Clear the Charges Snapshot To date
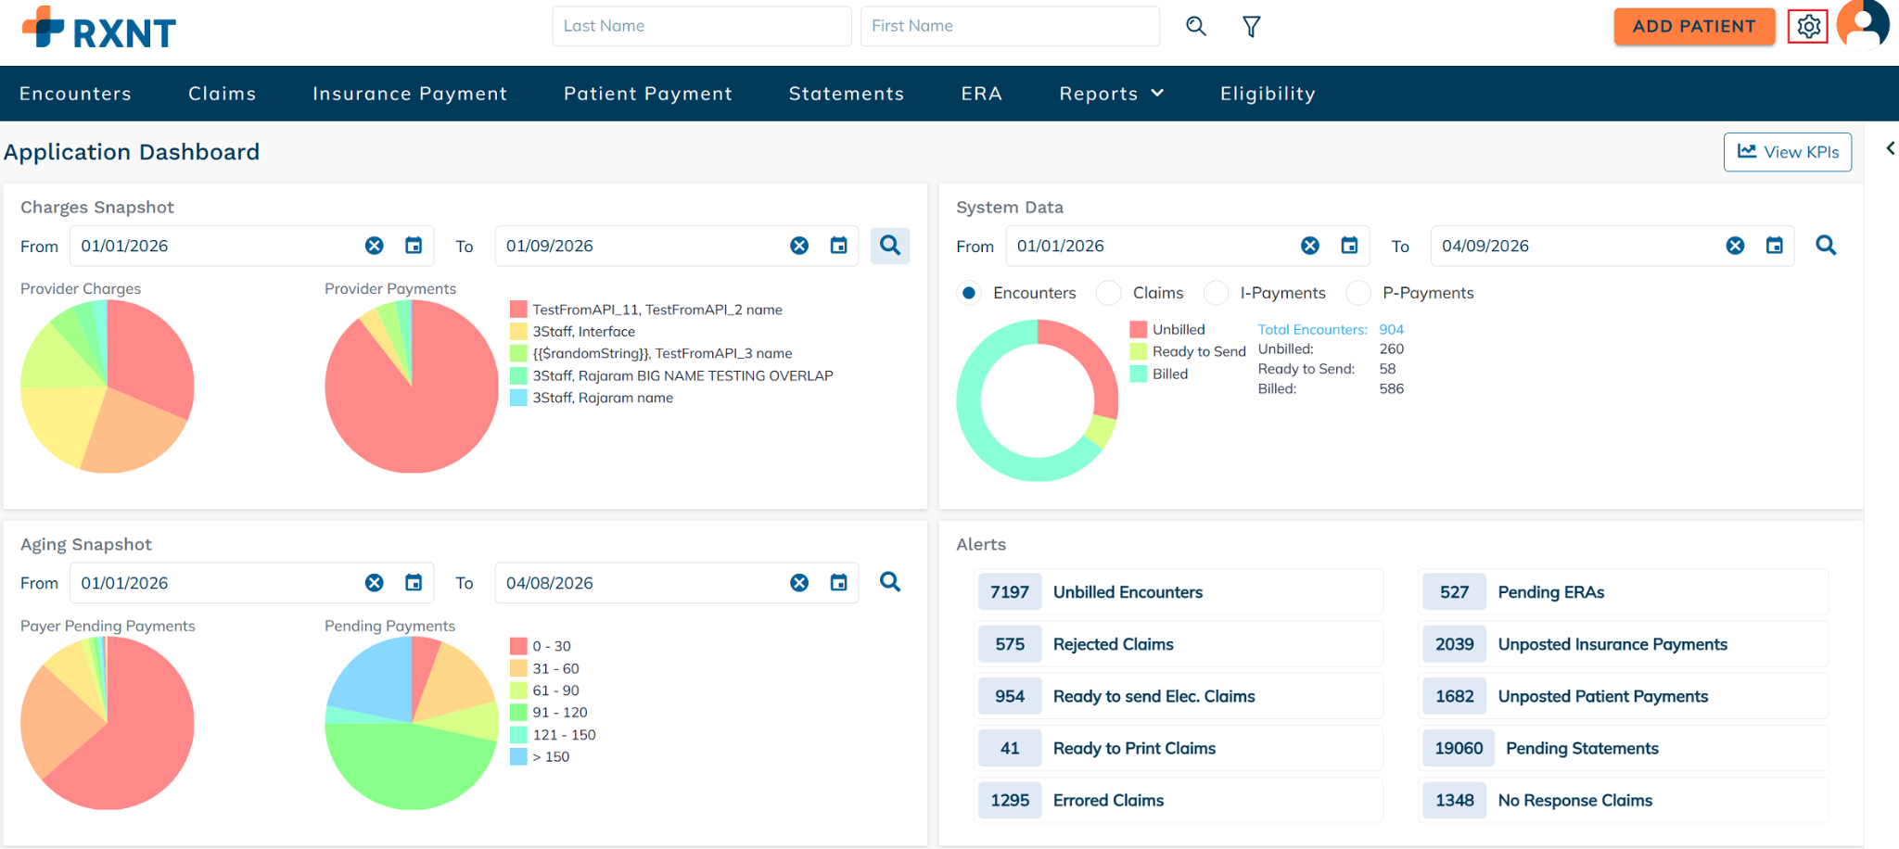 [799, 246]
